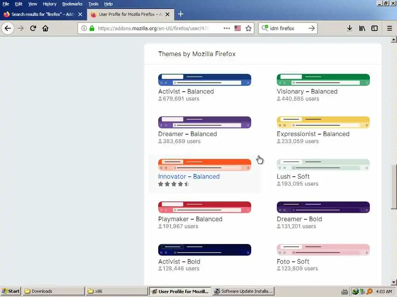397x297 pixels.
Task: Open the View menu
Action: point(33,4)
